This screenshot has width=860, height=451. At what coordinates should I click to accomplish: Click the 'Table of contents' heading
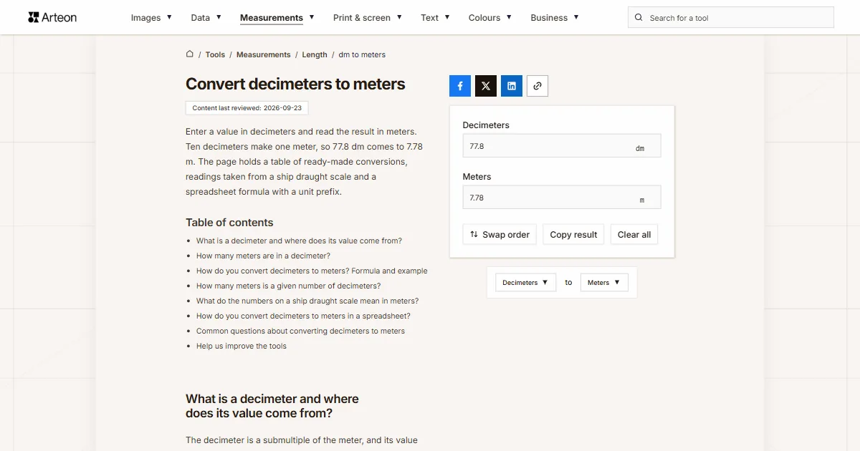pyautogui.click(x=229, y=223)
